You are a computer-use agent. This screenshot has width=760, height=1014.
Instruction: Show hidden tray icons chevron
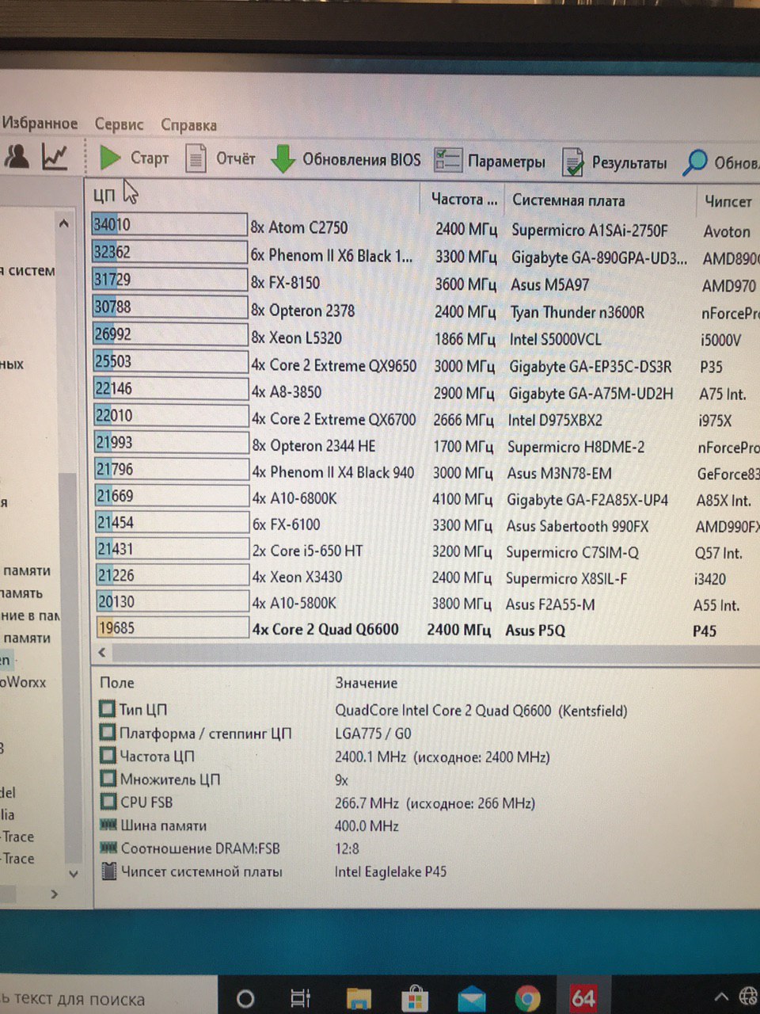click(x=721, y=997)
